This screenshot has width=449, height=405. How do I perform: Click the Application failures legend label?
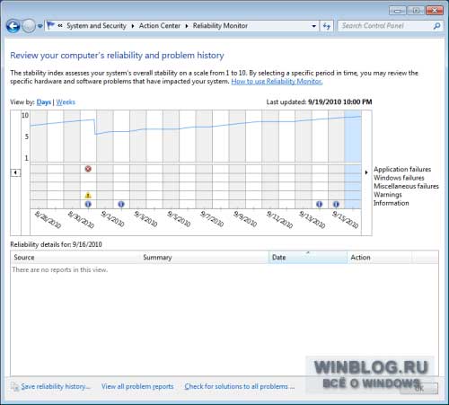(x=402, y=169)
